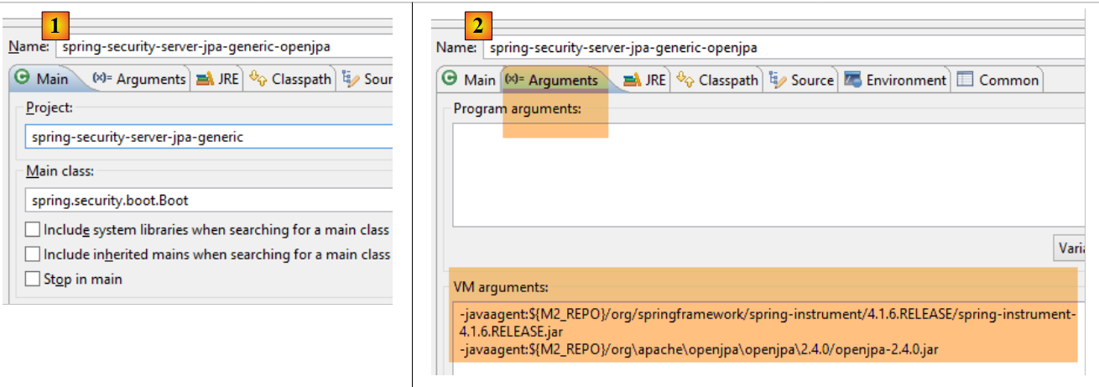This screenshot has width=1099, height=387.
Task: Focus the Main class field with spring.security.boot.Boot
Action: click(208, 201)
